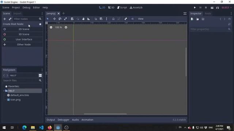
Task: Open the View menu in canvas toolbar
Action: 140,19
